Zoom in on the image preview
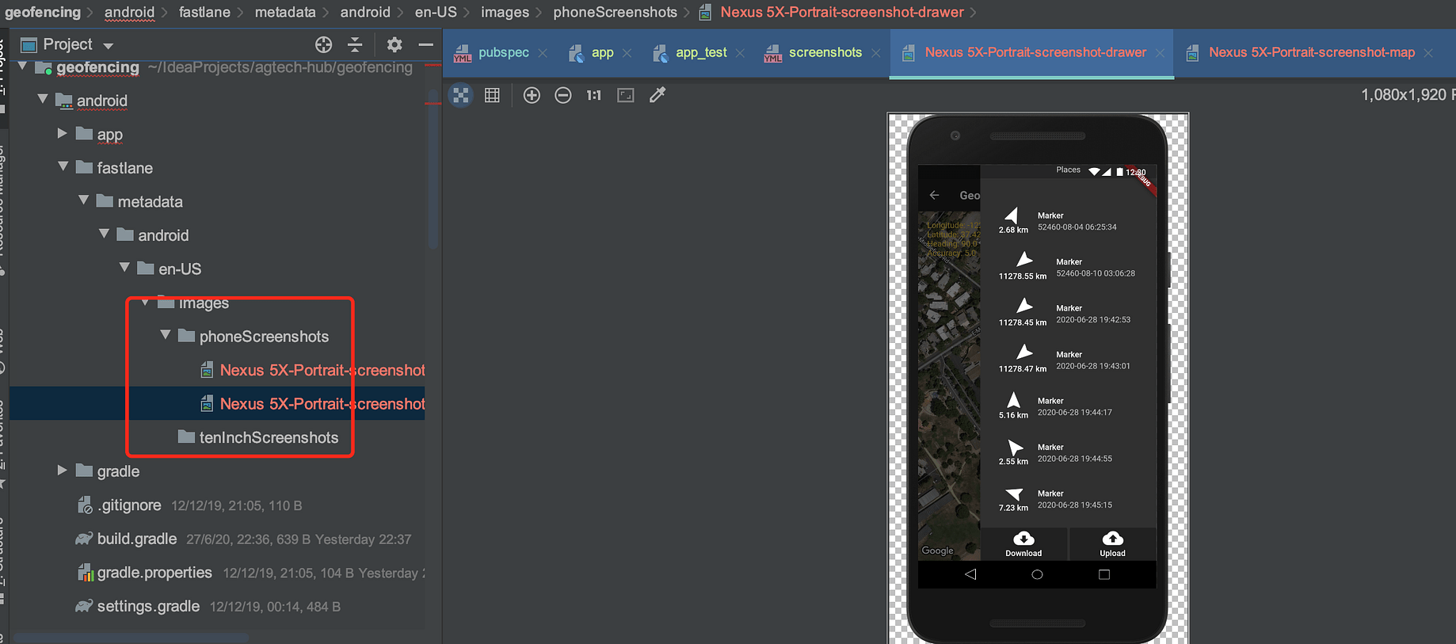The image size is (1456, 644). 532,95
